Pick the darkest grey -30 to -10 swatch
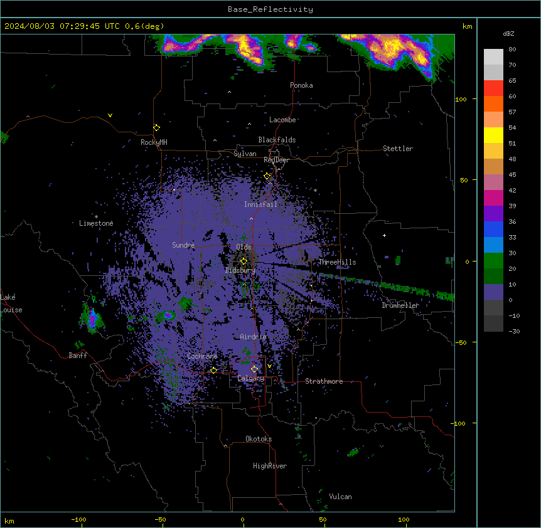This screenshot has width=541, height=528. pyautogui.click(x=493, y=324)
